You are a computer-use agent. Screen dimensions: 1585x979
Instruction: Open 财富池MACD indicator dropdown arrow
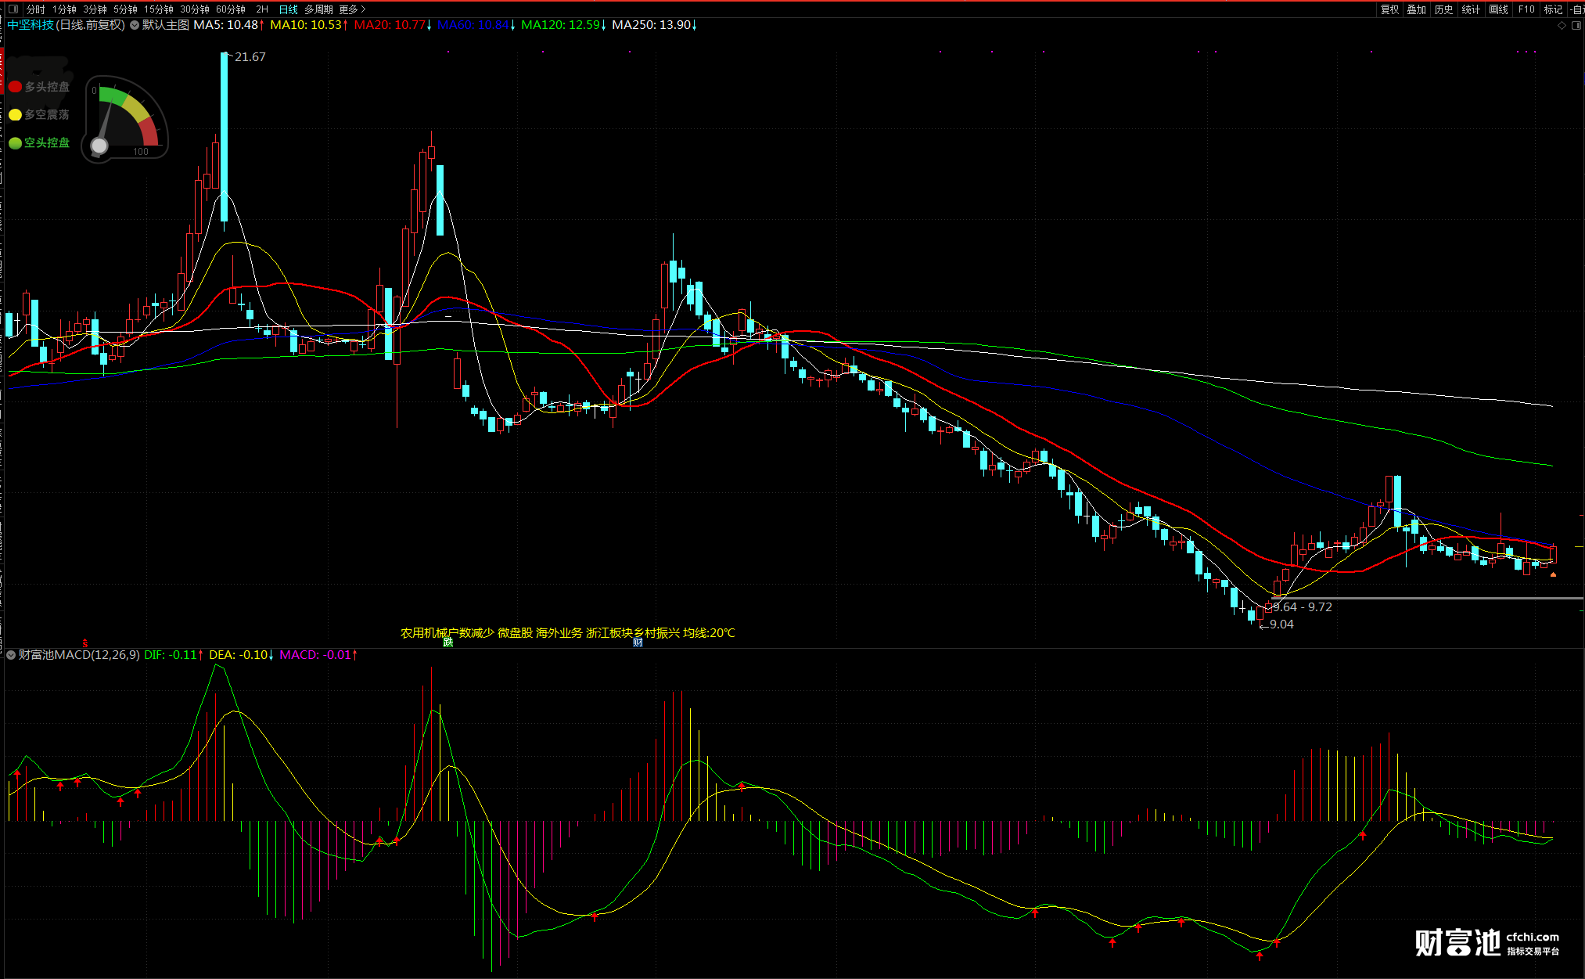11,655
